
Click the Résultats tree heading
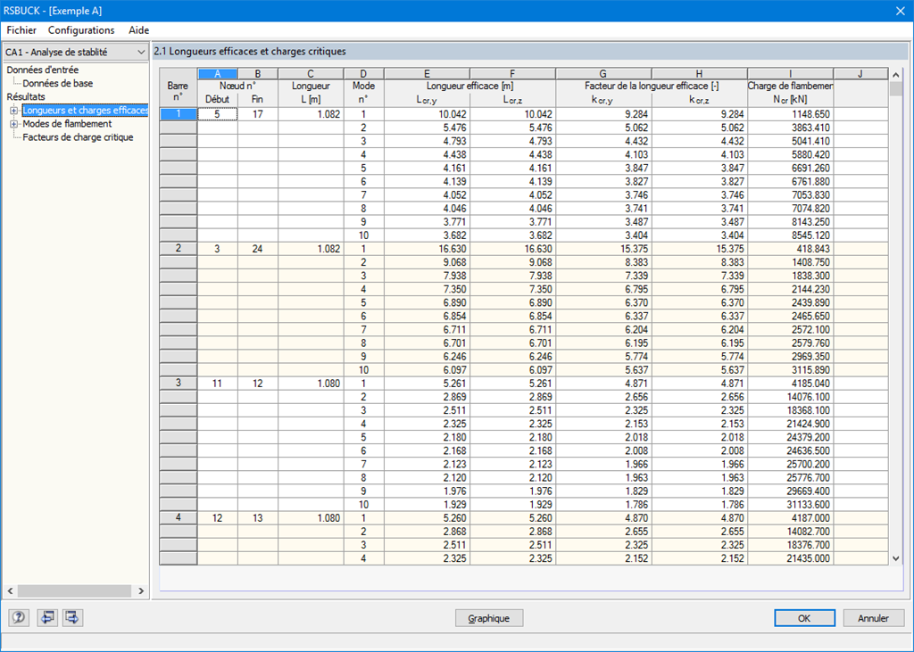coord(26,96)
